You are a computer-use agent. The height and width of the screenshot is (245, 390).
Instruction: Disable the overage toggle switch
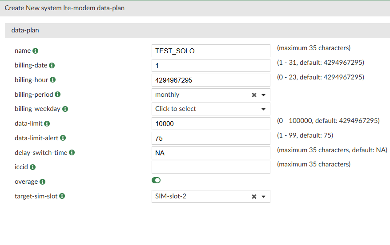(156, 180)
